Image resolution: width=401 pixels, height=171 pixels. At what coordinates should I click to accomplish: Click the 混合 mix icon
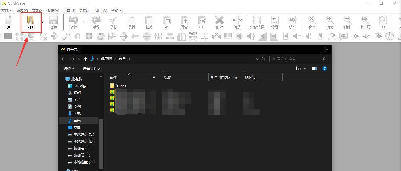[184, 20]
